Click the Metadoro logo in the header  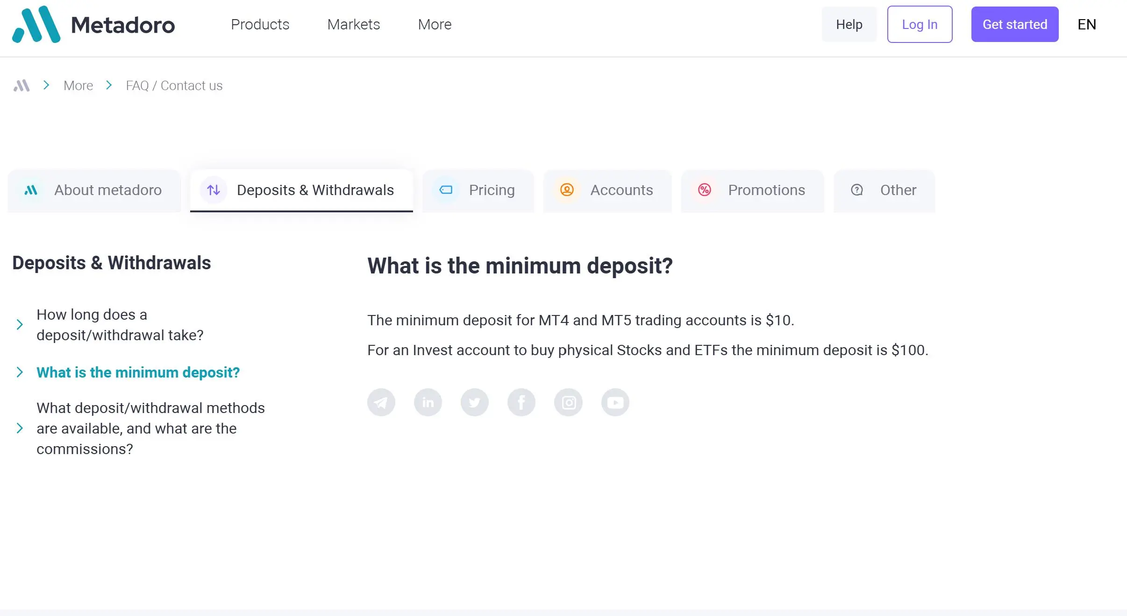[x=93, y=24]
